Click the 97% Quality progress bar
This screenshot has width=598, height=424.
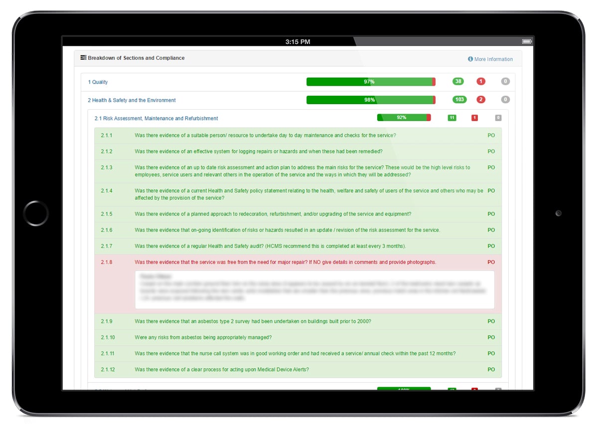pos(370,82)
